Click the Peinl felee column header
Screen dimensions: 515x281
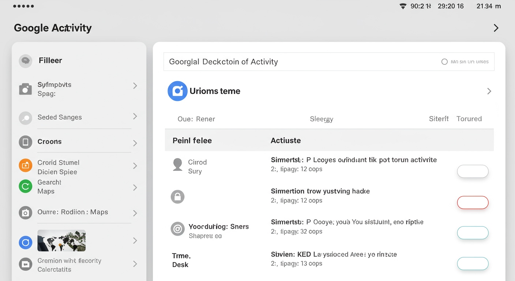pyautogui.click(x=192, y=140)
